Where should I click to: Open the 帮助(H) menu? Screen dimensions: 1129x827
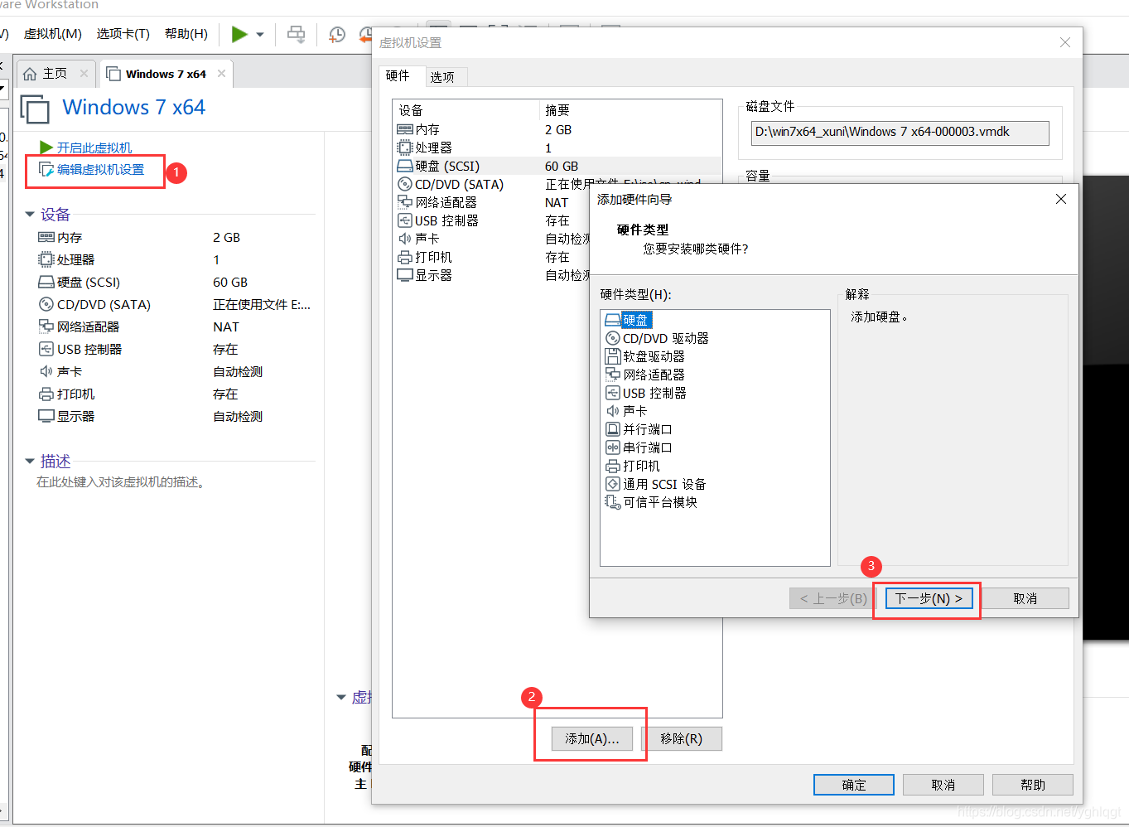[x=186, y=34]
